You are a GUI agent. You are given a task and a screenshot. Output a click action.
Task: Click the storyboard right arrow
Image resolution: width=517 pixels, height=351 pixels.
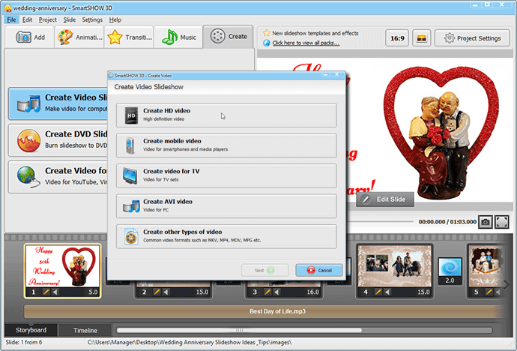click(506, 284)
